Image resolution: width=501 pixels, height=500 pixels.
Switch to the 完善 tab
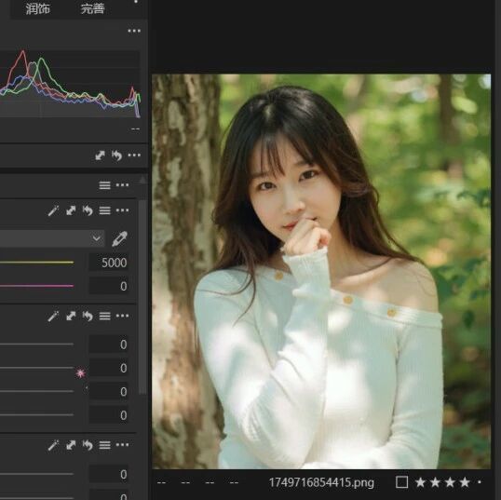point(92,8)
